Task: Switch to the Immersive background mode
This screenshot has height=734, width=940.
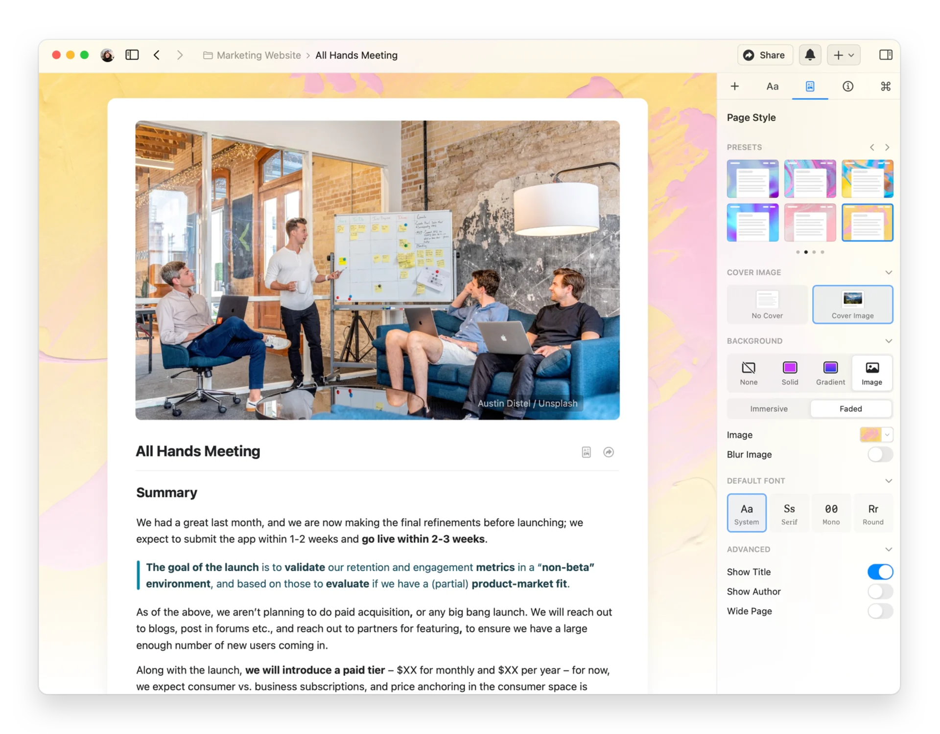Action: coord(769,409)
